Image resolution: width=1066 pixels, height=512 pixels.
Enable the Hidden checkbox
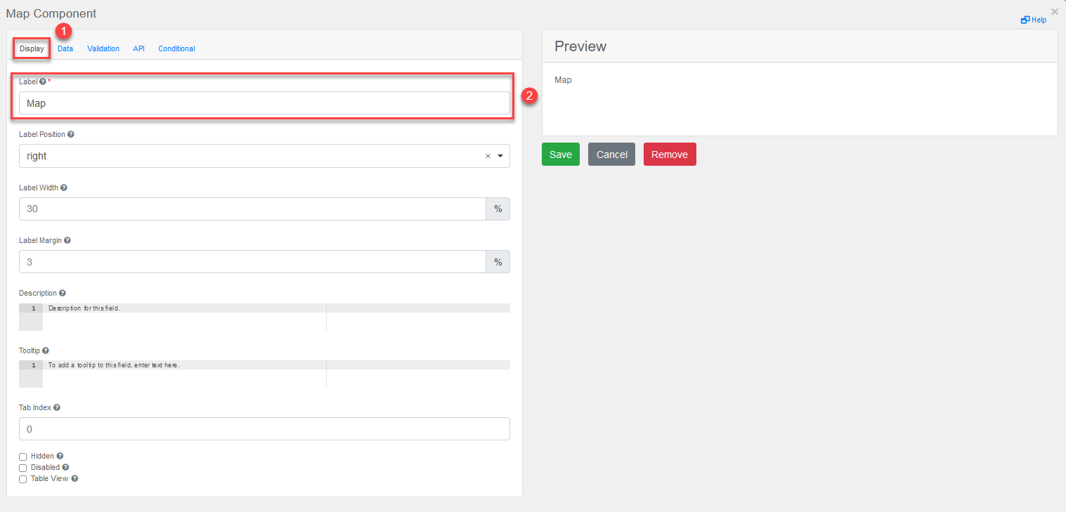pos(23,457)
